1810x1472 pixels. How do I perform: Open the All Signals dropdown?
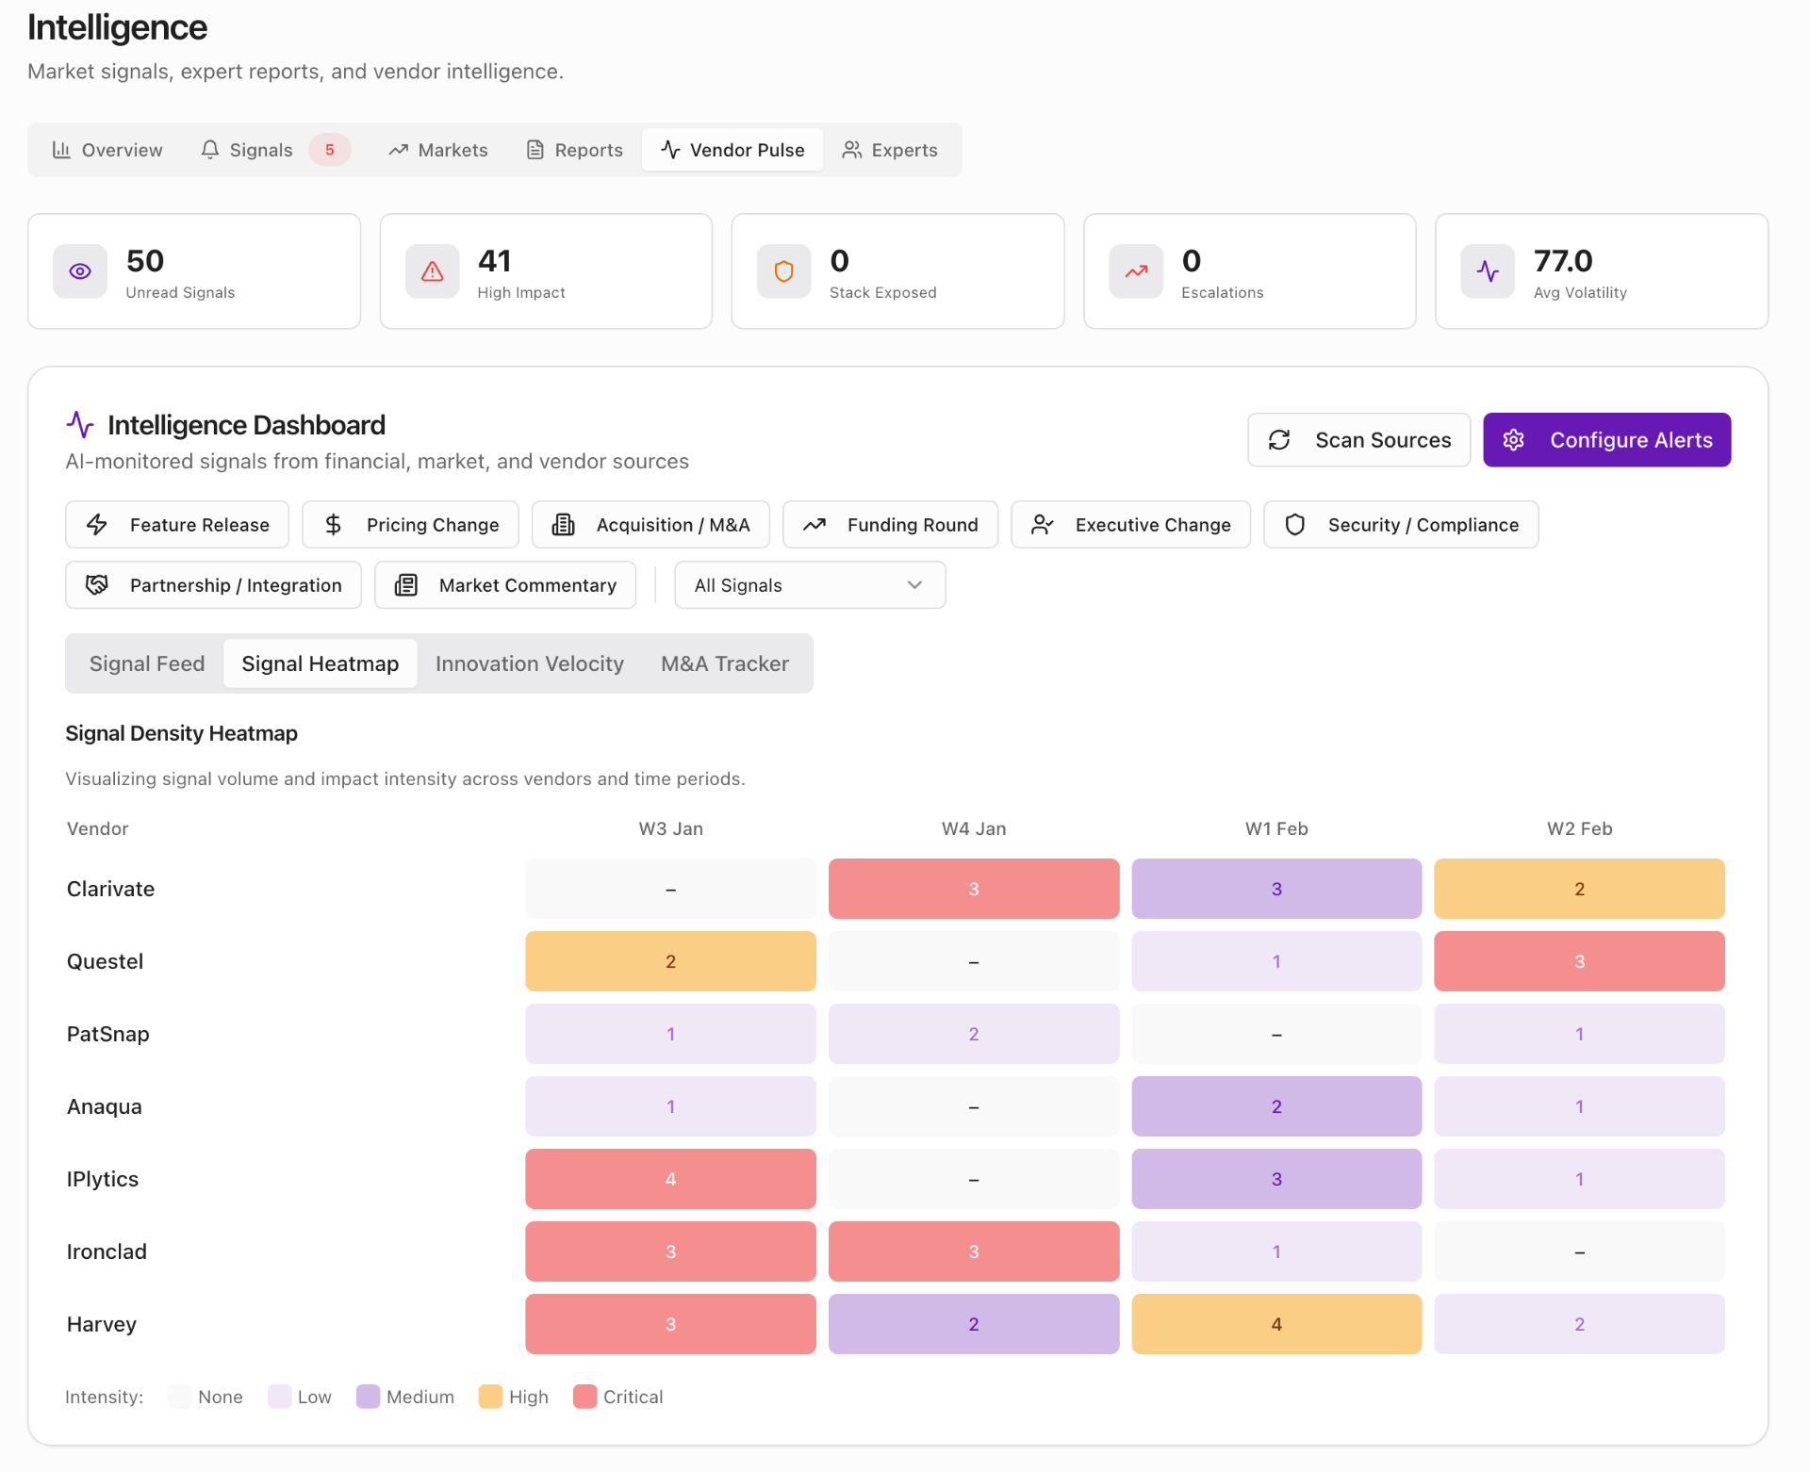(809, 585)
